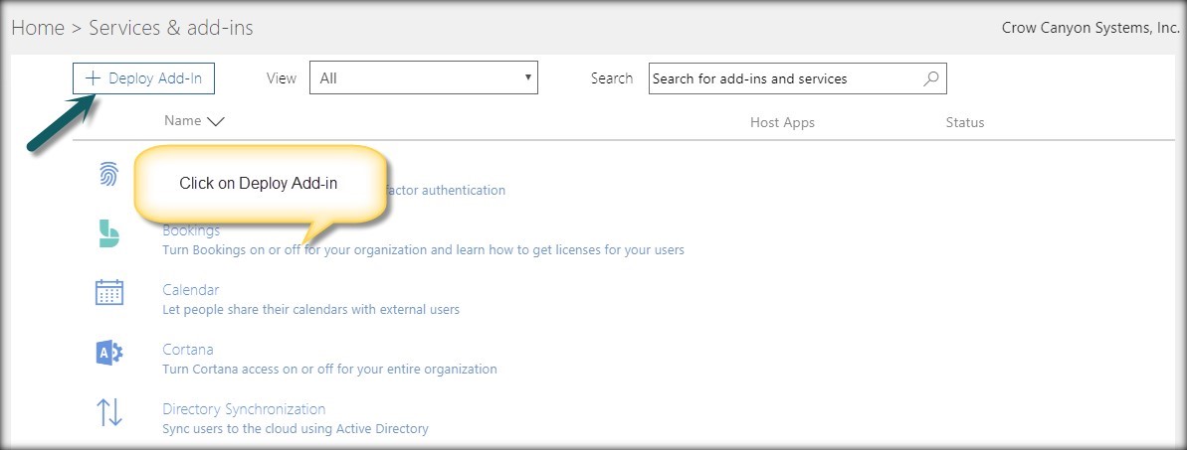Open the View filter dropdown showing All
The height and width of the screenshot is (450, 1187).
coord(423,78)
